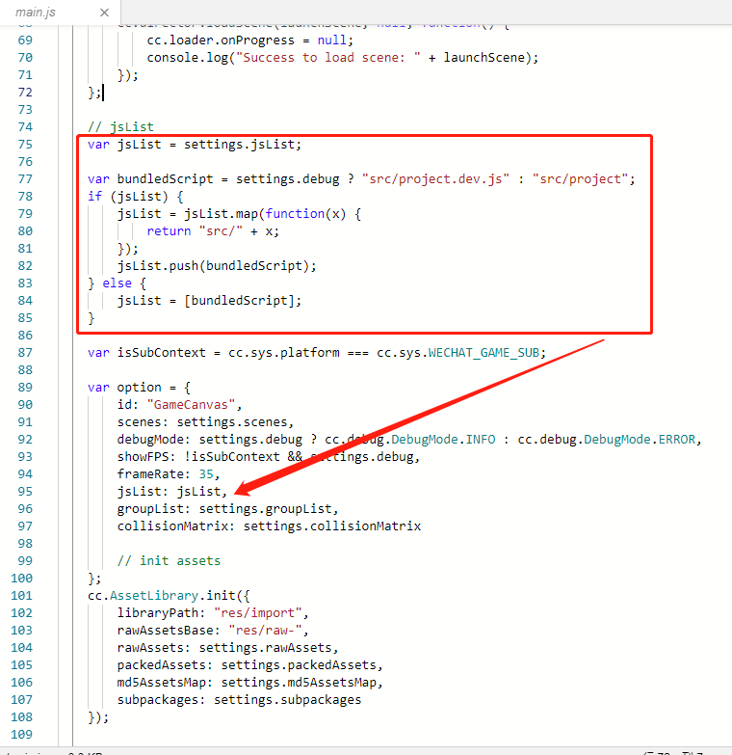Click the '} else {' line

click(117, 283)
